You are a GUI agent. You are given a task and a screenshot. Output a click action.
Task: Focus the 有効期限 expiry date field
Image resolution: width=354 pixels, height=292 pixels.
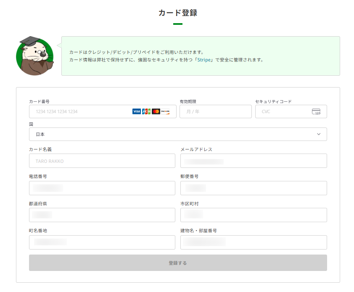216,111
